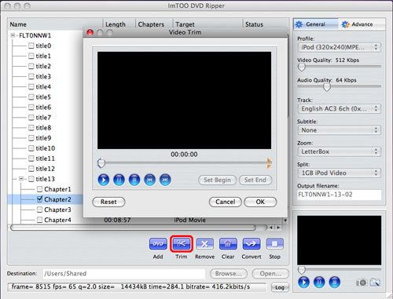Click the Clear trash icon

[x=228, y=244]
